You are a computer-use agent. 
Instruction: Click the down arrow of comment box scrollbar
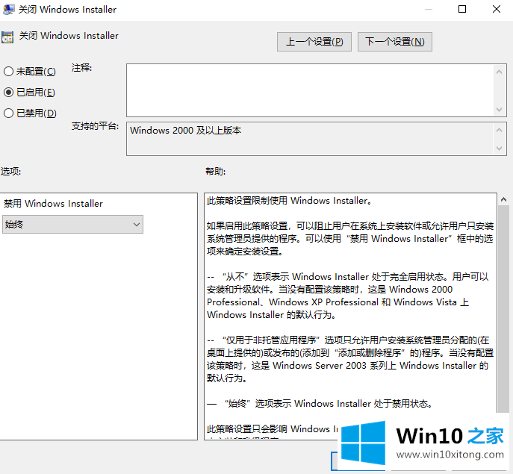tap(499, 109)
